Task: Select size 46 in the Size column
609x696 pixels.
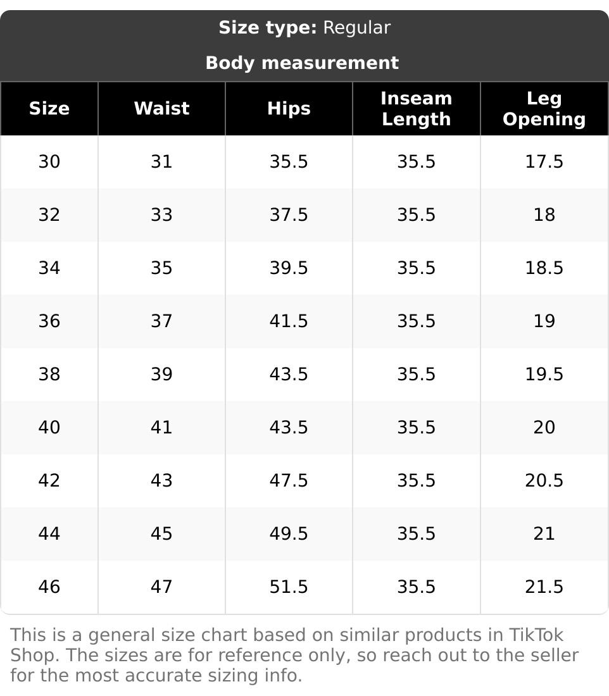Action: pyautogui.click(x=49, y=587)
